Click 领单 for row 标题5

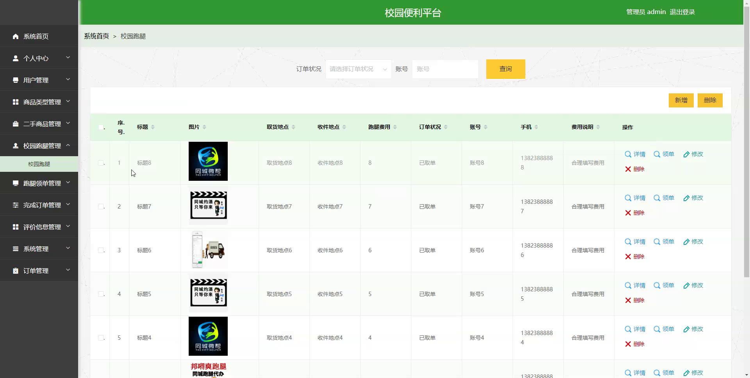[664, 285]
